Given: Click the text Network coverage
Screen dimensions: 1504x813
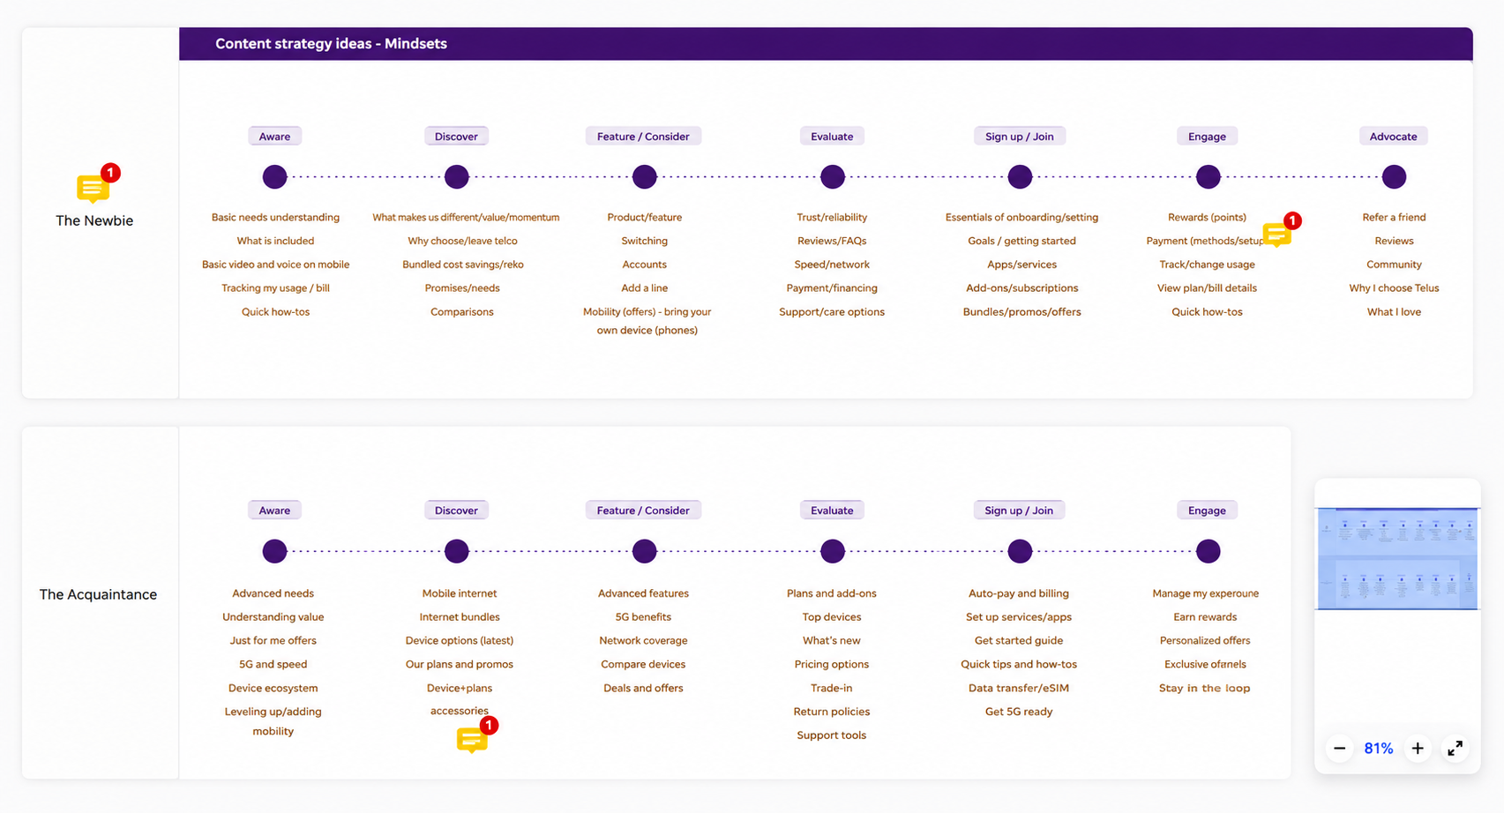Looking at the screenshot, I should point(643,640).
